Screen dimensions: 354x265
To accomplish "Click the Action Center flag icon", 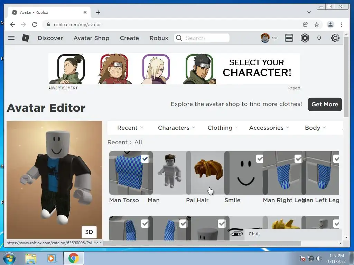I will (302, 258).
